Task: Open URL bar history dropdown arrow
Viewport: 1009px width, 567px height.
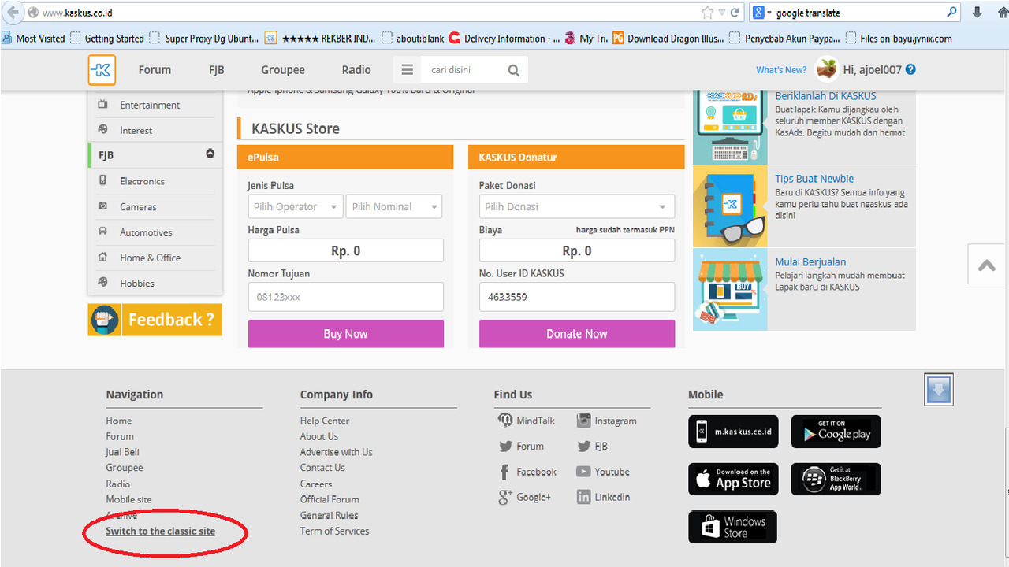Action: pos(721,13)
